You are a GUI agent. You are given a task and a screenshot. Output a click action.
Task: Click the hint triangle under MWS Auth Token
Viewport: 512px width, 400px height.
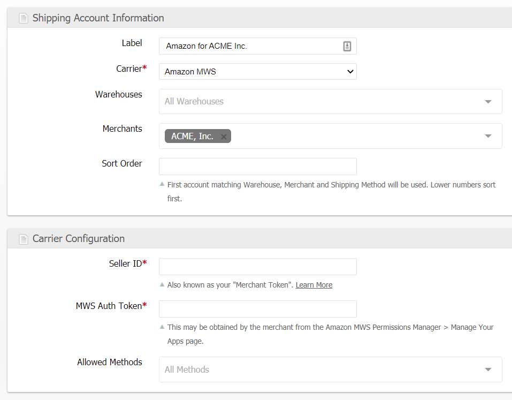click(162, 327)
